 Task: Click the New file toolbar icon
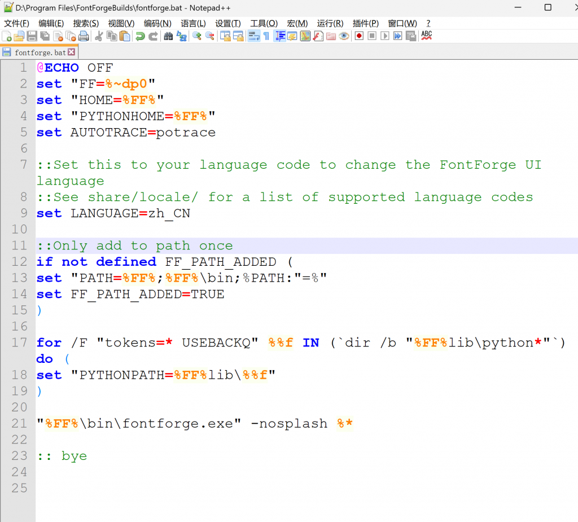[7, 36]
